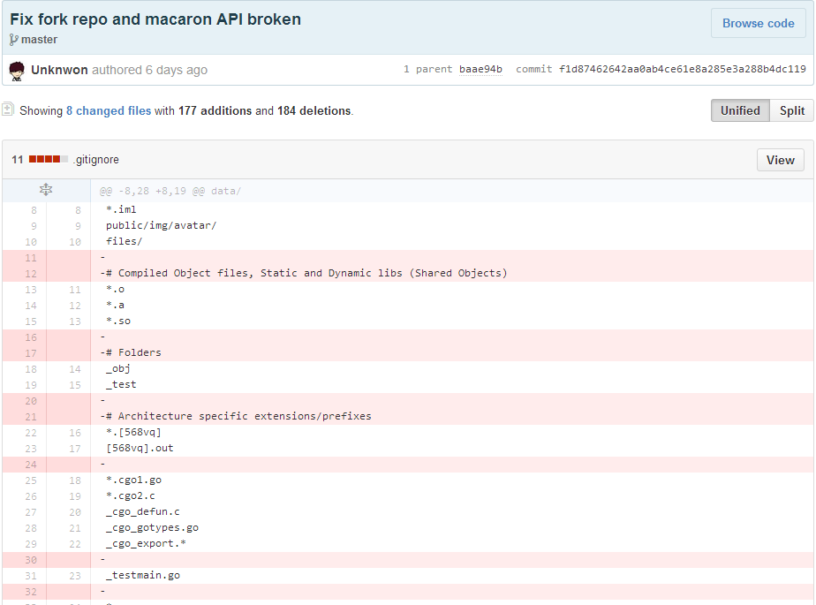This screenshot has width=816, height=605.
Task: Click the commit title "Fix fork repo and macaron API broken"
Action: tap(155, 19)
